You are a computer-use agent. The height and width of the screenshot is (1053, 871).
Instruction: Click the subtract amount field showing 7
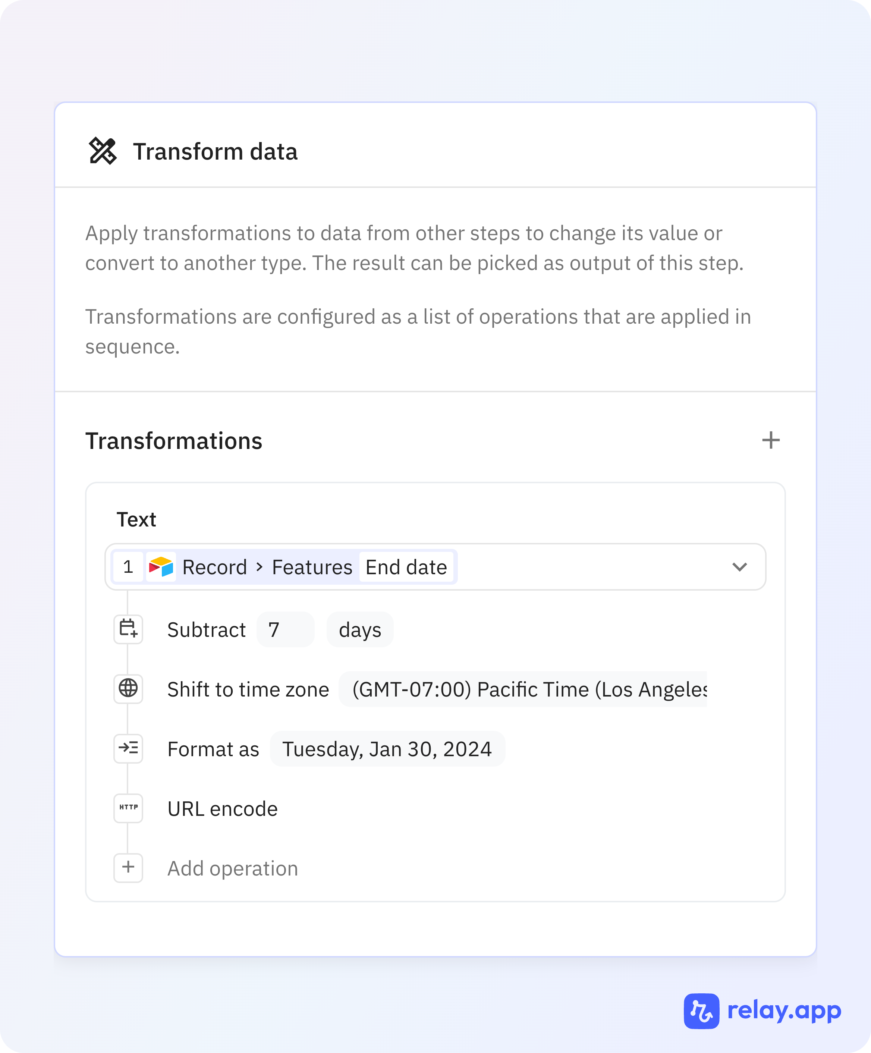coord(285,630)
